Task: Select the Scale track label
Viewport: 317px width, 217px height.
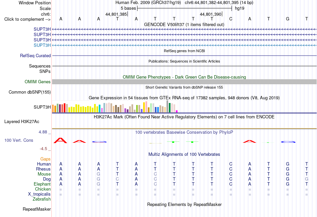Action: tap(45, 8)
